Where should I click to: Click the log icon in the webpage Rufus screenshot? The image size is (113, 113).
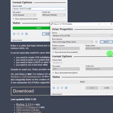(26, 34)
